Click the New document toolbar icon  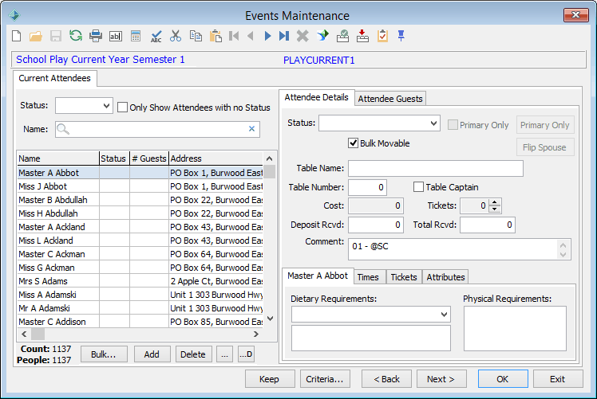click(x=17, y=36)
